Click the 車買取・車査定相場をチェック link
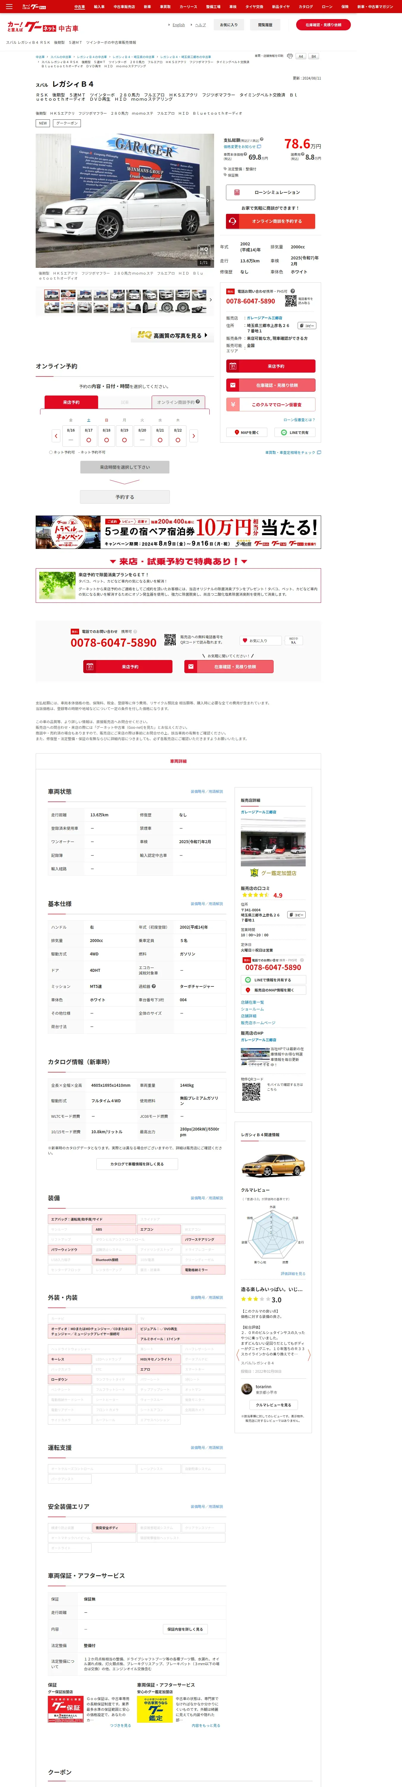This screenshot has width=402, height=1787. [293, 452]
